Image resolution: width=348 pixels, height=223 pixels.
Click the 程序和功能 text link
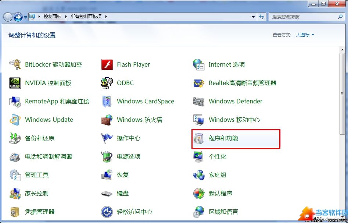tap(223, 138)
